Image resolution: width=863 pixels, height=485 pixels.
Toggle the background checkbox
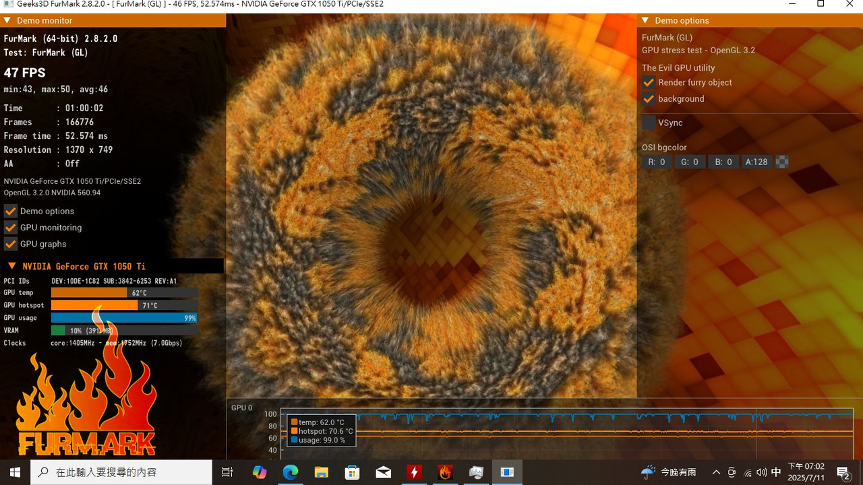click(x=649, y=98)
